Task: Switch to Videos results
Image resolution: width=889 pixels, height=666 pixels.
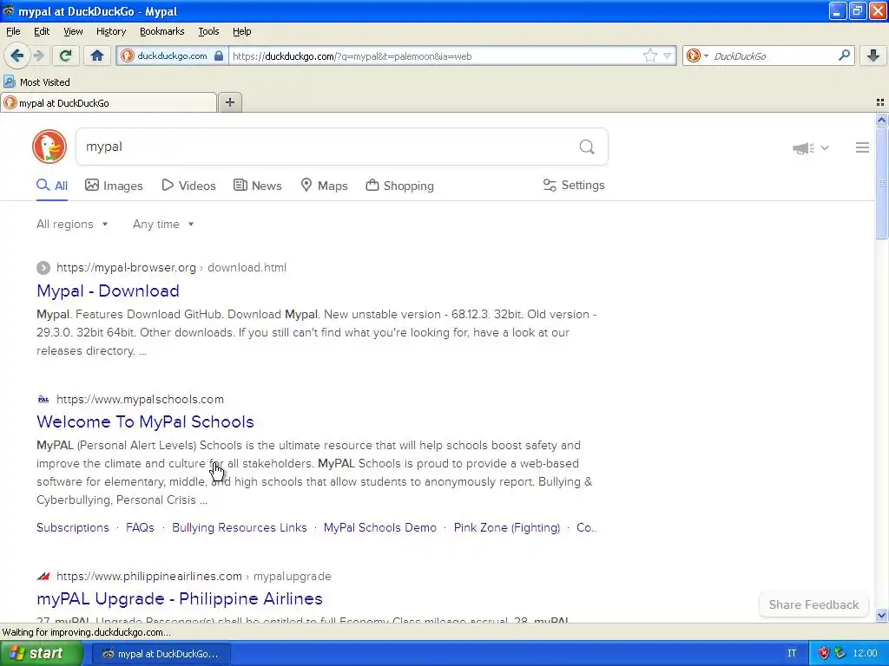Action: coord(188,186)
